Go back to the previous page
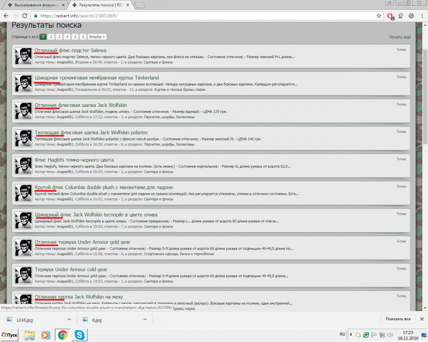The image size is (428, 342). tap(6, 16)
